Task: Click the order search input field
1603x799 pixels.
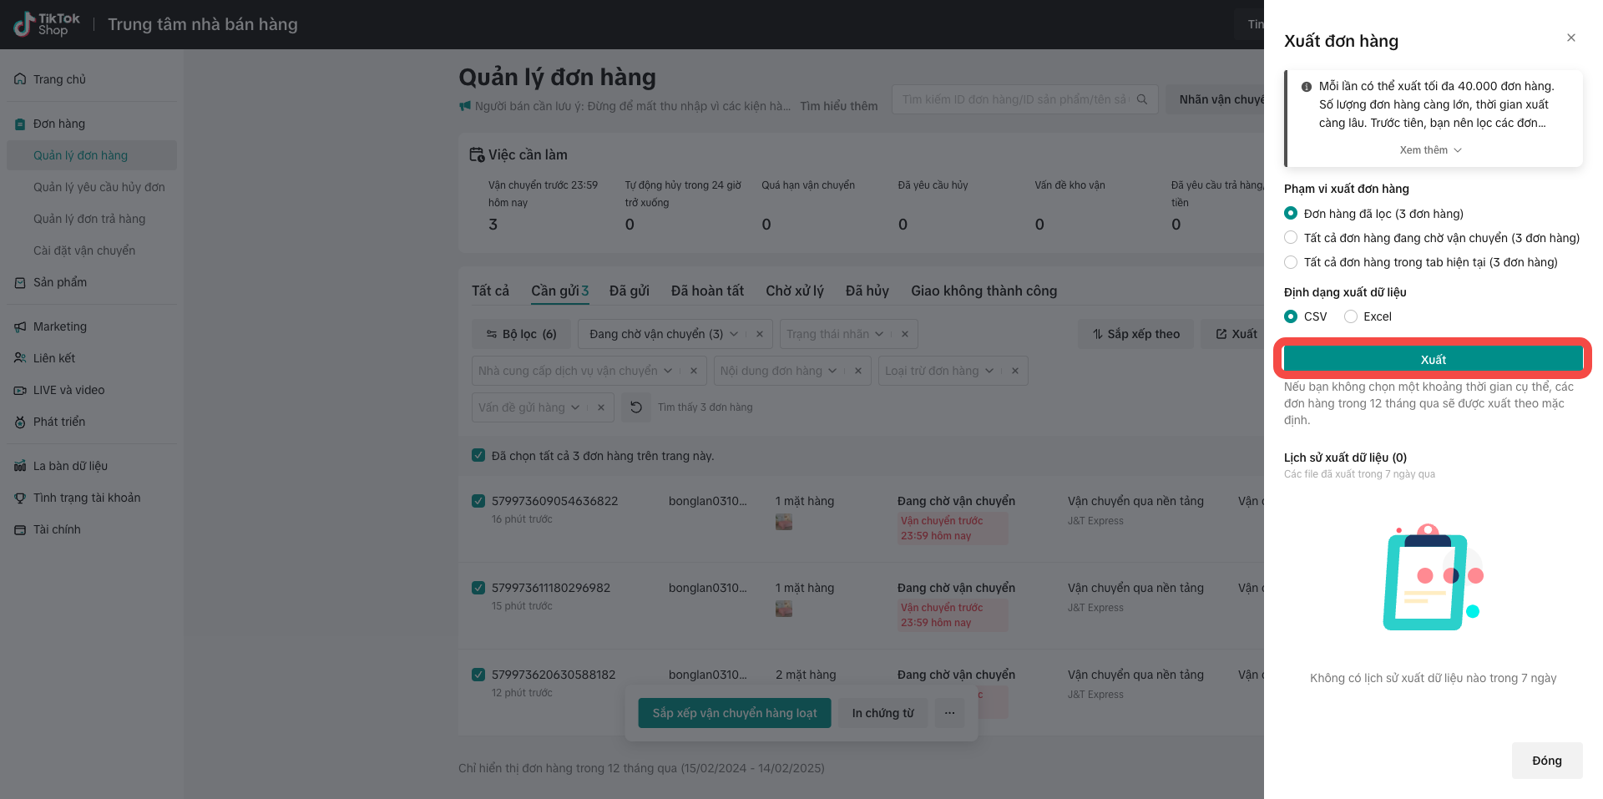Action: [1014, 99]
